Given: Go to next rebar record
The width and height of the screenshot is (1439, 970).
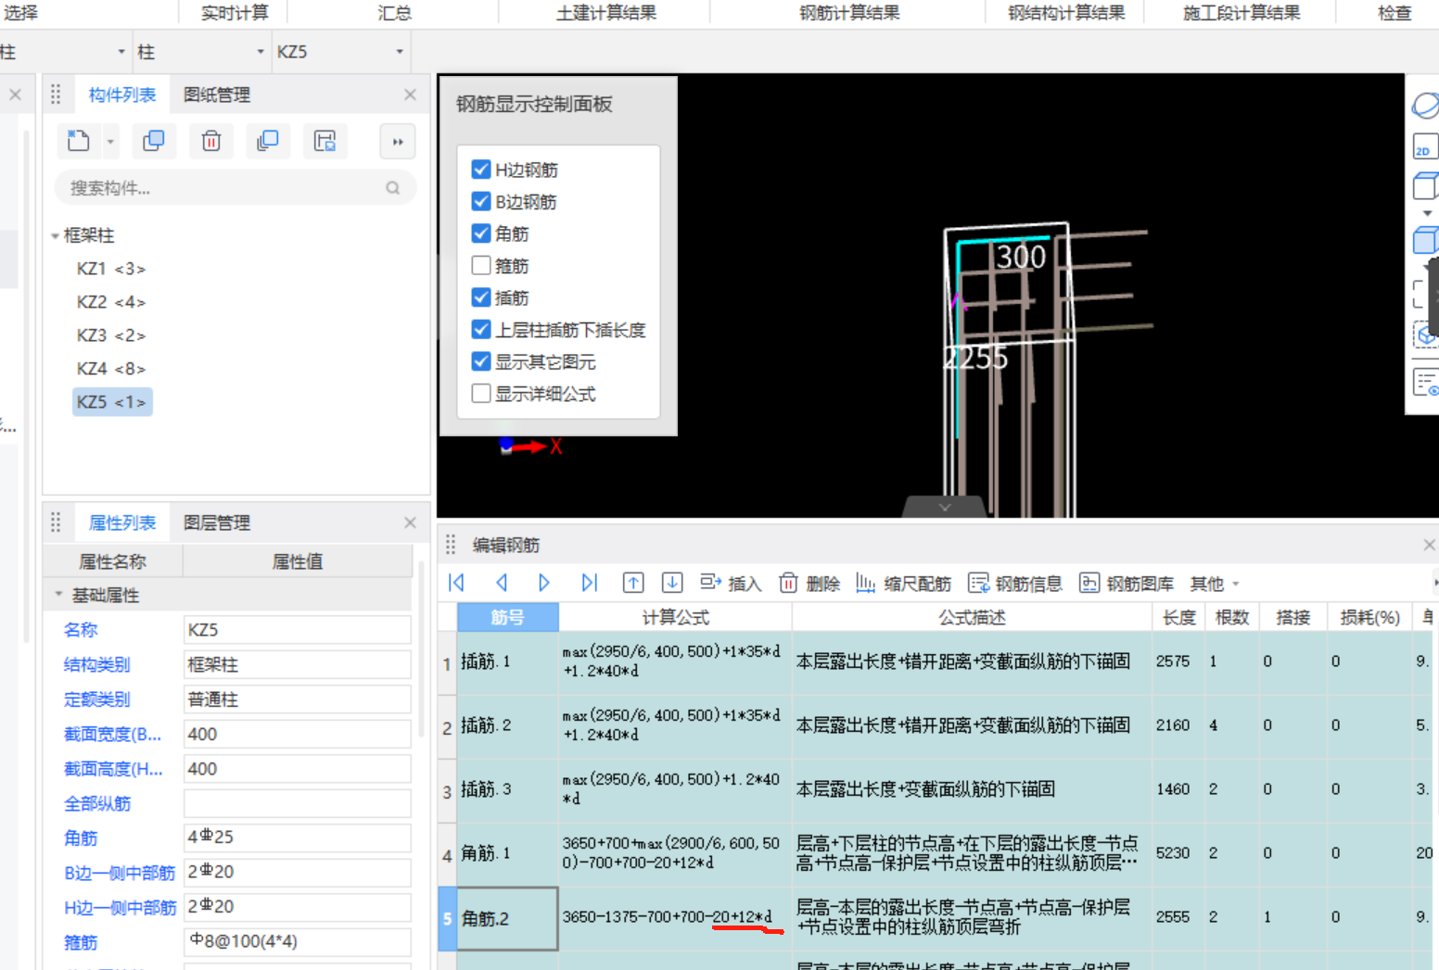Looking at the screenshot, I should (544, 583).
